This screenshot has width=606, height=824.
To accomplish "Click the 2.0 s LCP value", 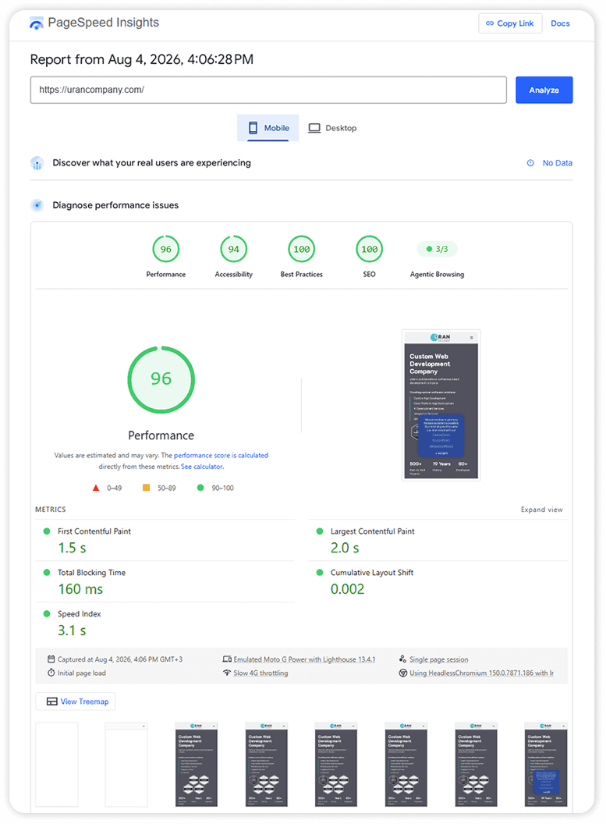I will click(345, 548).
